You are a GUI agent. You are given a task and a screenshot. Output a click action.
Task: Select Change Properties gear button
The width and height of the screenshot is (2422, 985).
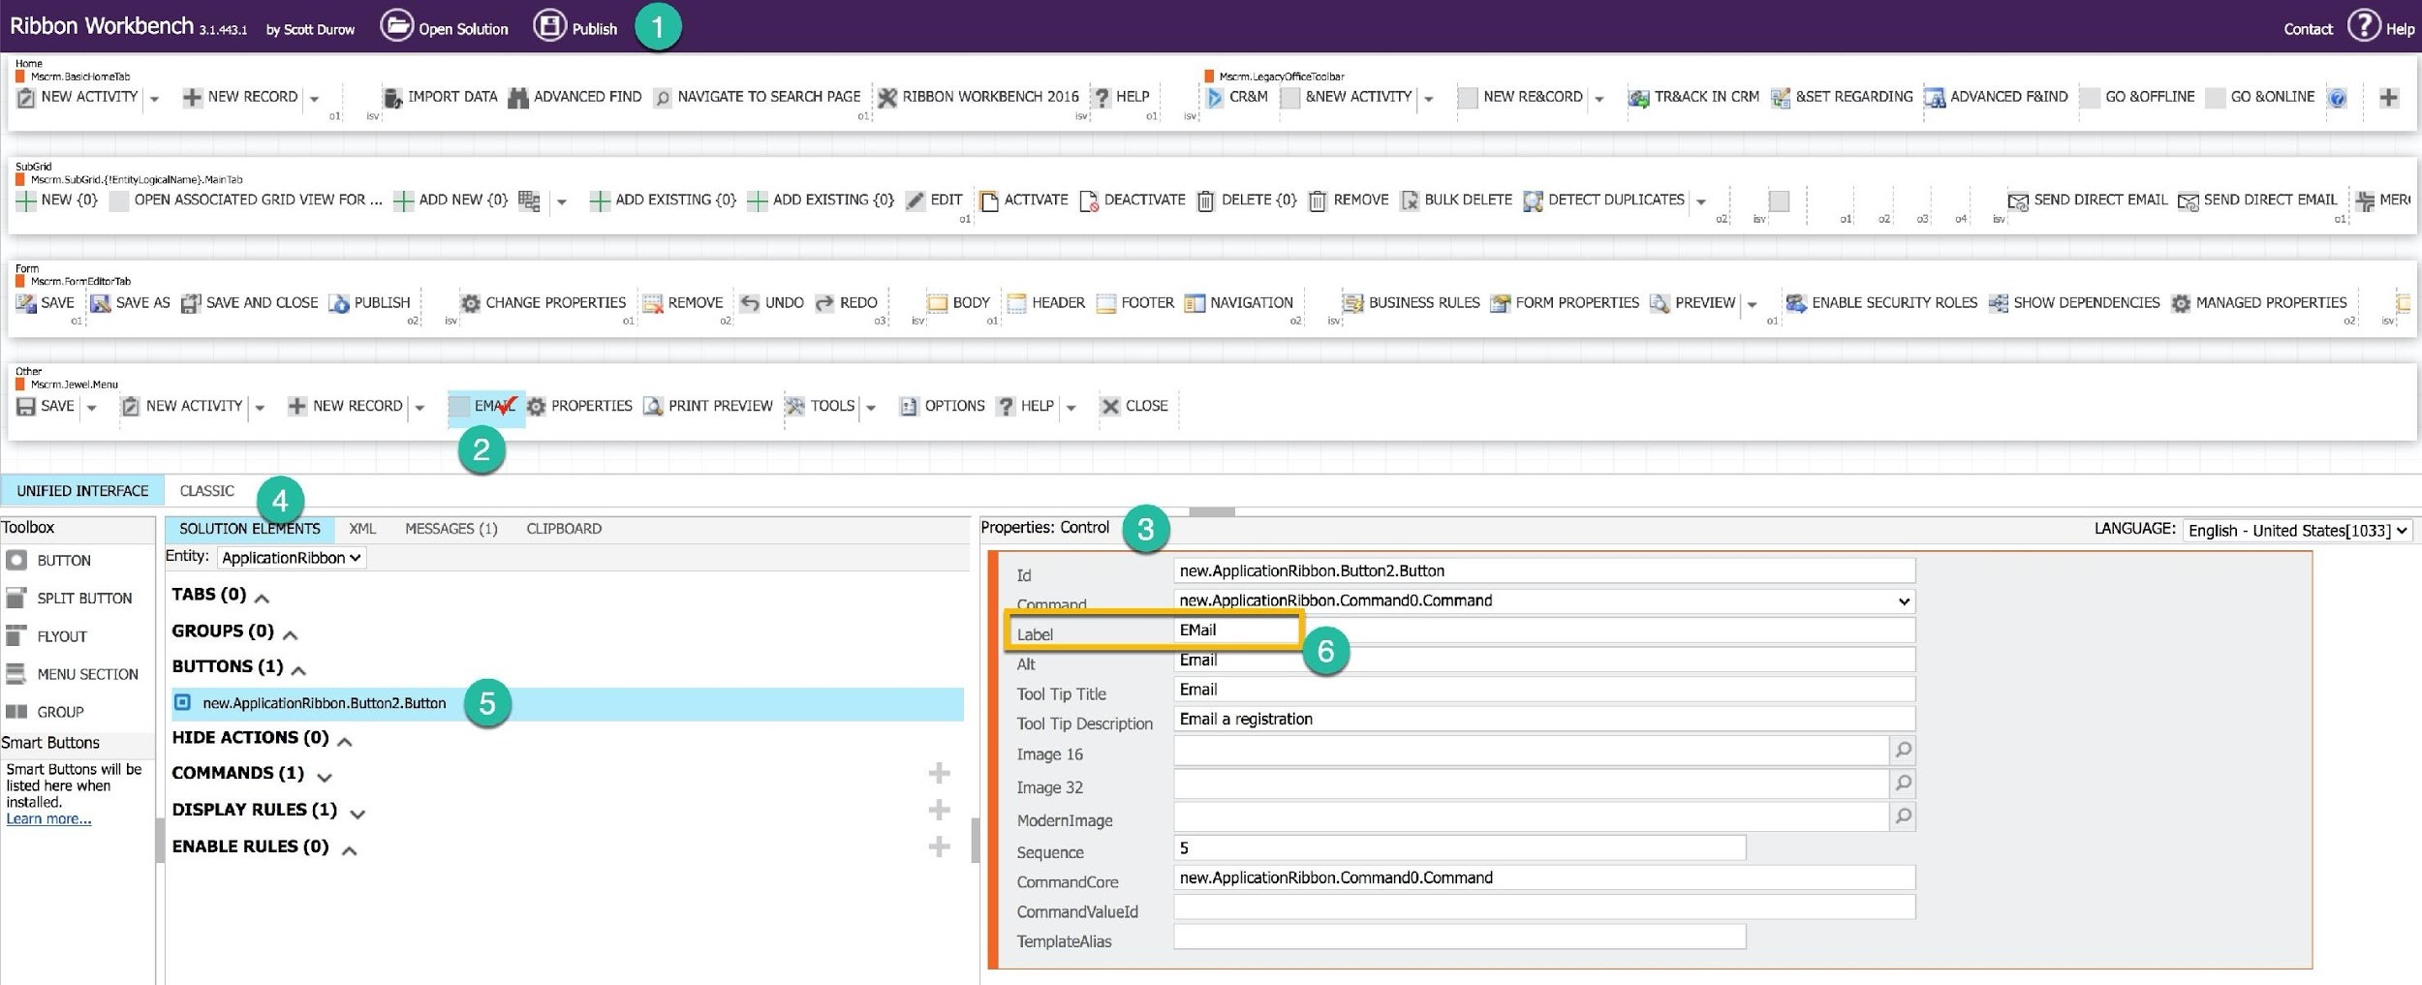(543, 303)
